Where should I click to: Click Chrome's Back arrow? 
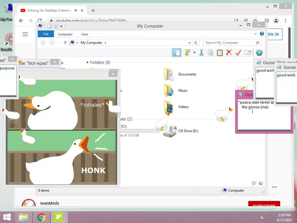click(x=21, y=21)
